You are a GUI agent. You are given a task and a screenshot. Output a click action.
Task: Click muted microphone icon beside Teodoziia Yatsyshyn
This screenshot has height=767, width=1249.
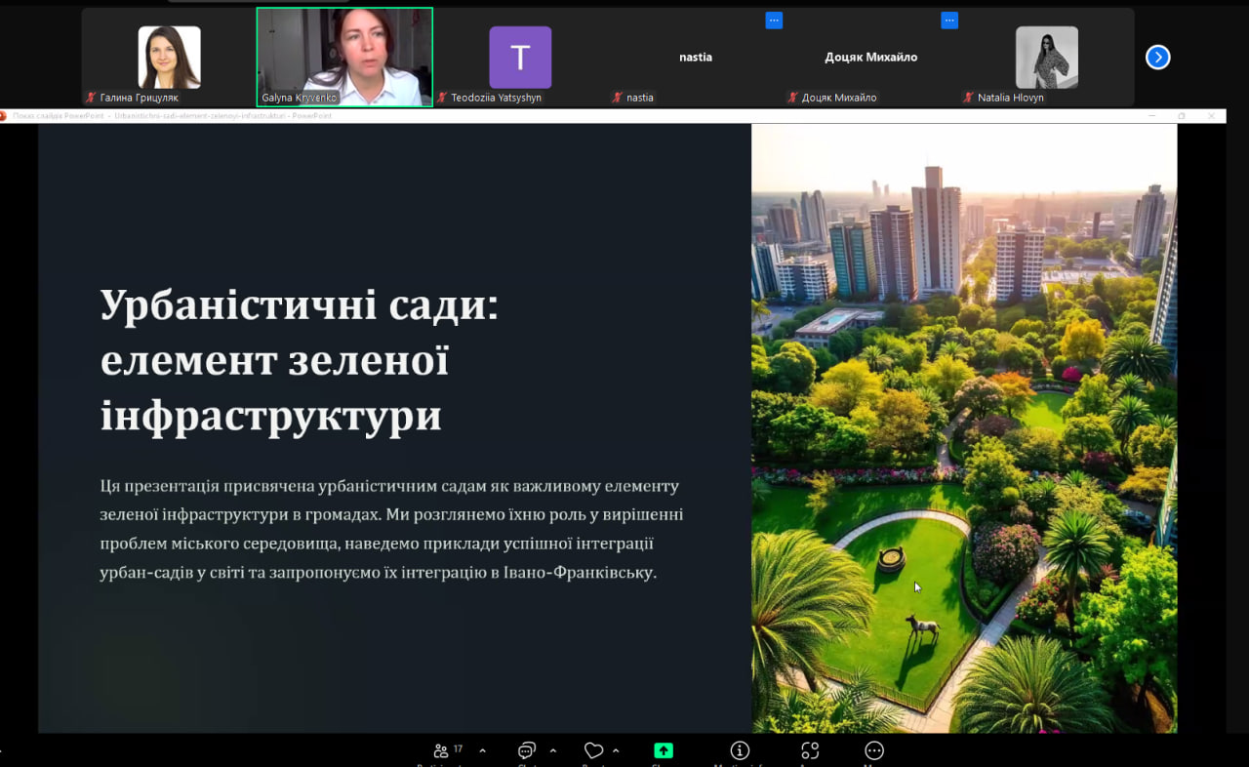(x=442, y=98)
